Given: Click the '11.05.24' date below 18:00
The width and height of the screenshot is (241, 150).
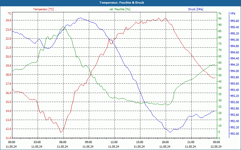Looking at the screenshot, I should click(x=165, y=146).
